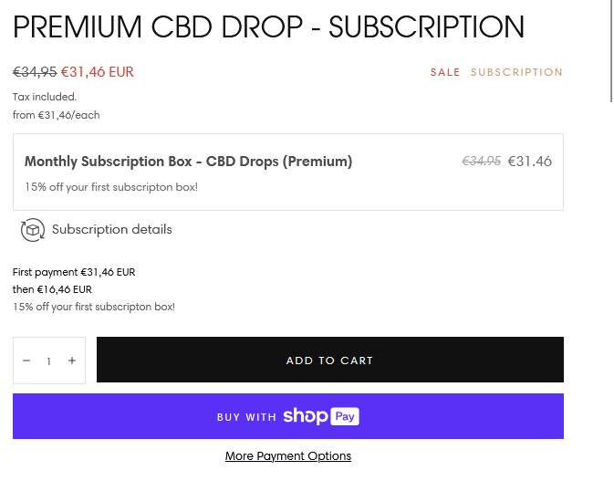Click the First payment €31,46 EUR text
The width and height of the screenshot is (614, 481).
(74, 272)
